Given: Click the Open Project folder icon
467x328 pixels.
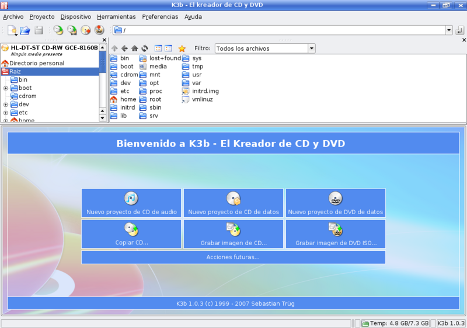Looking at the screenshot, I should [x=25, y=30].
